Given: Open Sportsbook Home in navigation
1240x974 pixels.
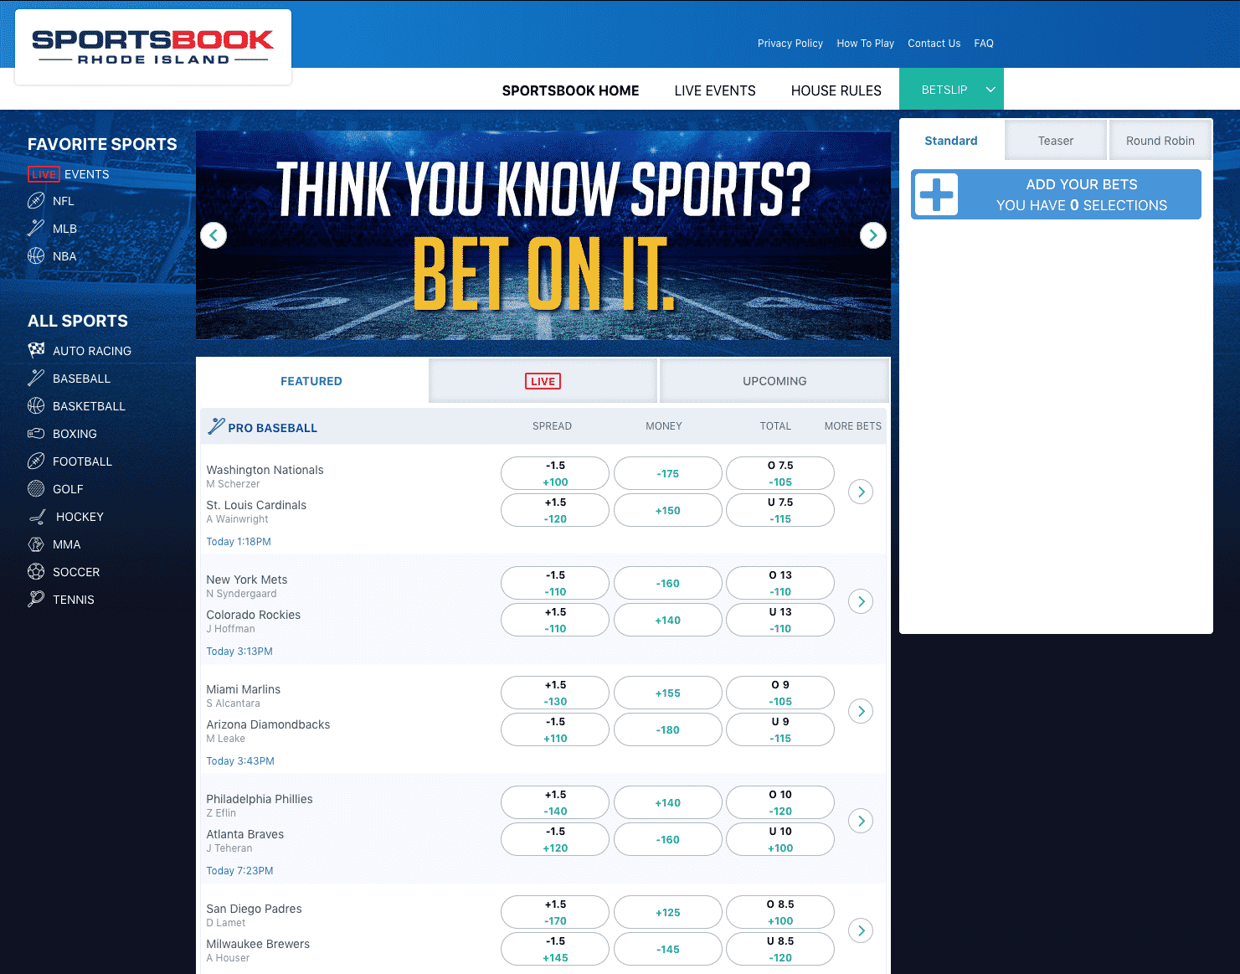Looking at the screenshot, I should coord(570,90).
